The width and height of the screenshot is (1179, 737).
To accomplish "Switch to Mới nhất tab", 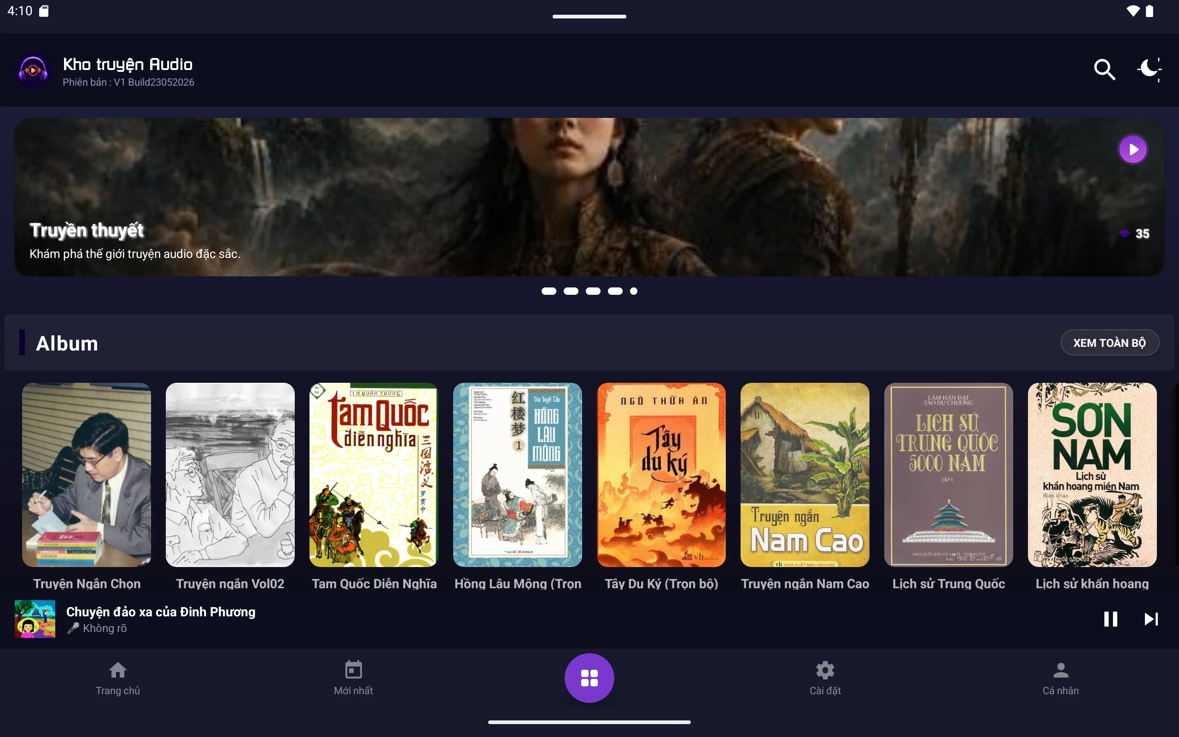I will (353, 679).
